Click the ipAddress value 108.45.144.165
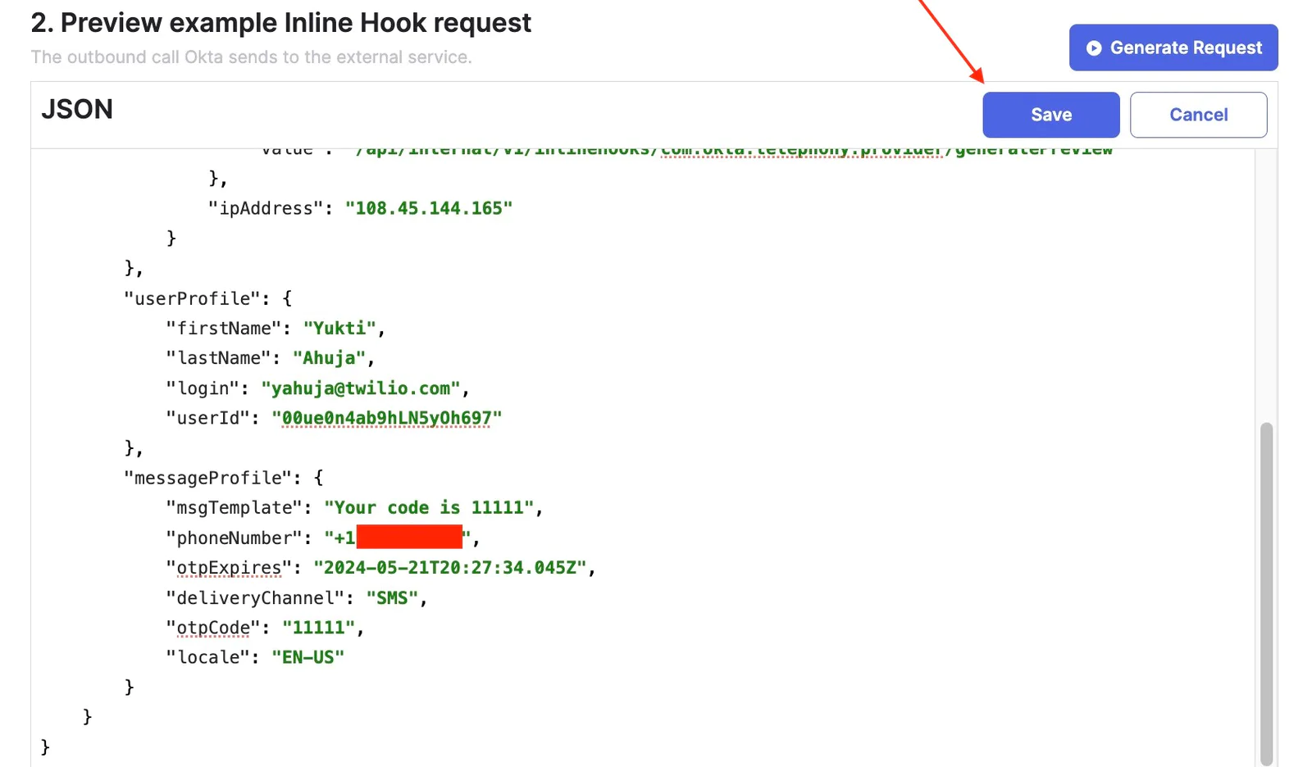The width and height of the screenshot is (1312, 767). click(428, 208)
